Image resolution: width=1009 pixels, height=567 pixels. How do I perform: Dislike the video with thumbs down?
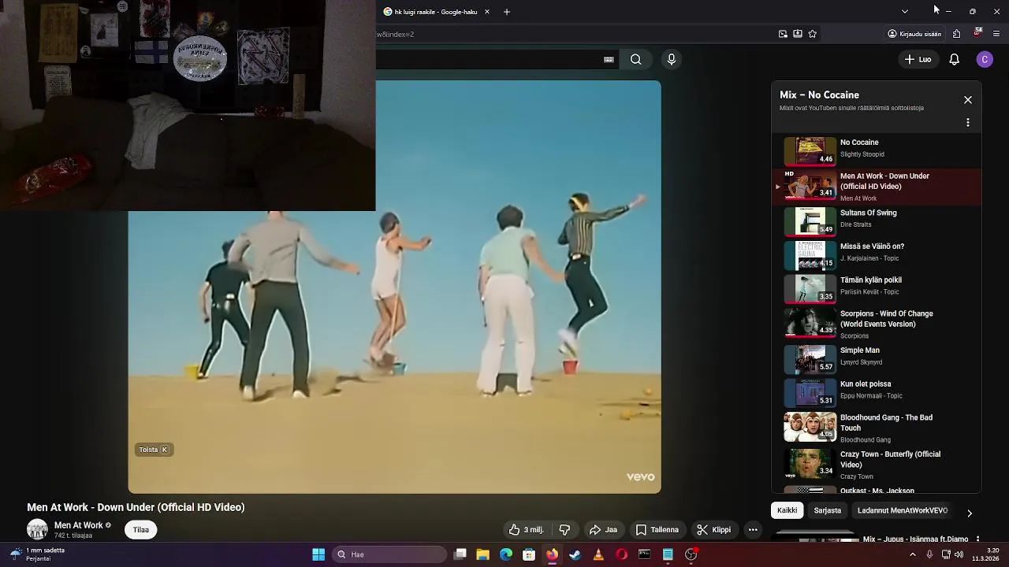(x=564, y=530)
